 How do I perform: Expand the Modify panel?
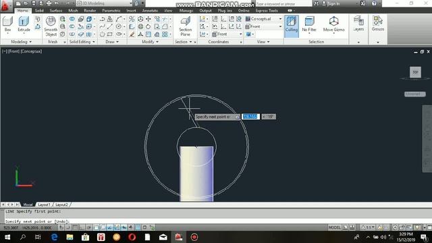[x=150, y=42]
